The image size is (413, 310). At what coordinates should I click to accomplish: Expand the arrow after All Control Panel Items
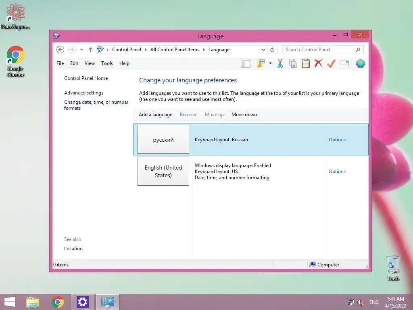pos(204,50)
